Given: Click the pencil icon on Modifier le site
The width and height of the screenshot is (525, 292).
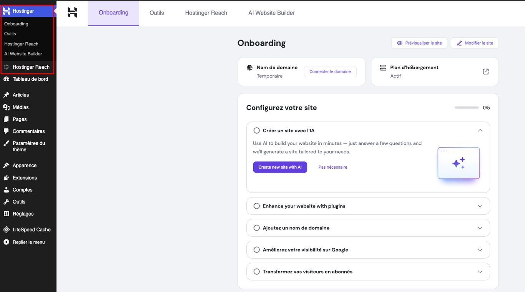Looking at the screenshot, I should (x=459, y=43).
